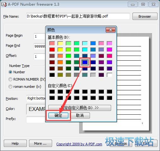Pick the bright yellow swatch, second row
The height and width of the screenshot is (151, 160).
coord(60,50)
